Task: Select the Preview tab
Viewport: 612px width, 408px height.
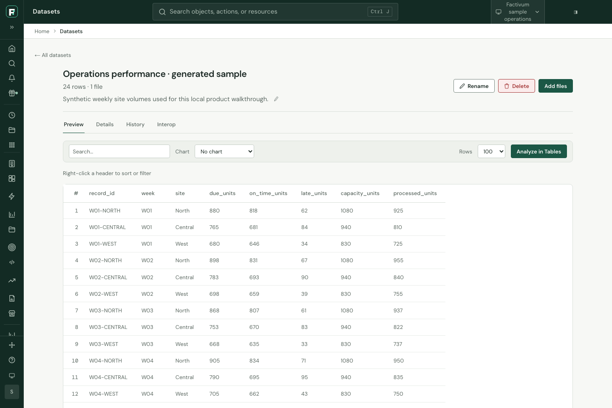Action: [74, 125]
